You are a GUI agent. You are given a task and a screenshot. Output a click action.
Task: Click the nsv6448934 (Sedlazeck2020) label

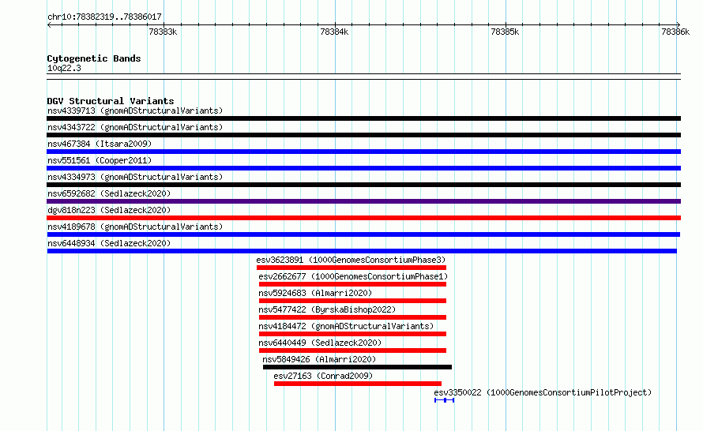[109, 243]
